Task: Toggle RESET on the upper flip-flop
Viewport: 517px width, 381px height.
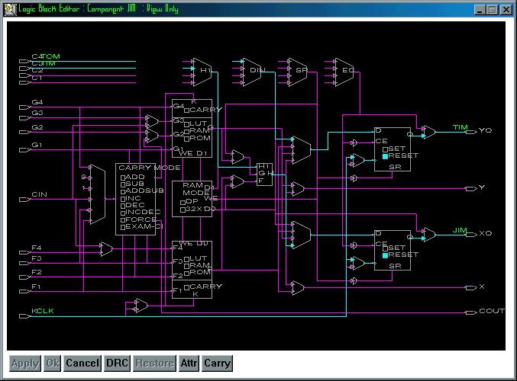Action: [385, 155]
